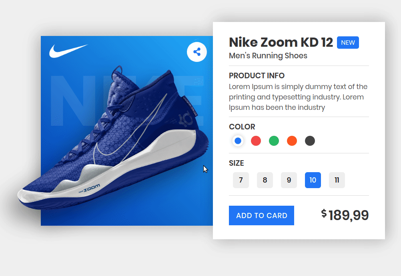Screen dimensions: 401x276
Task: Select shoe size 11
Action: coord(337,180)
